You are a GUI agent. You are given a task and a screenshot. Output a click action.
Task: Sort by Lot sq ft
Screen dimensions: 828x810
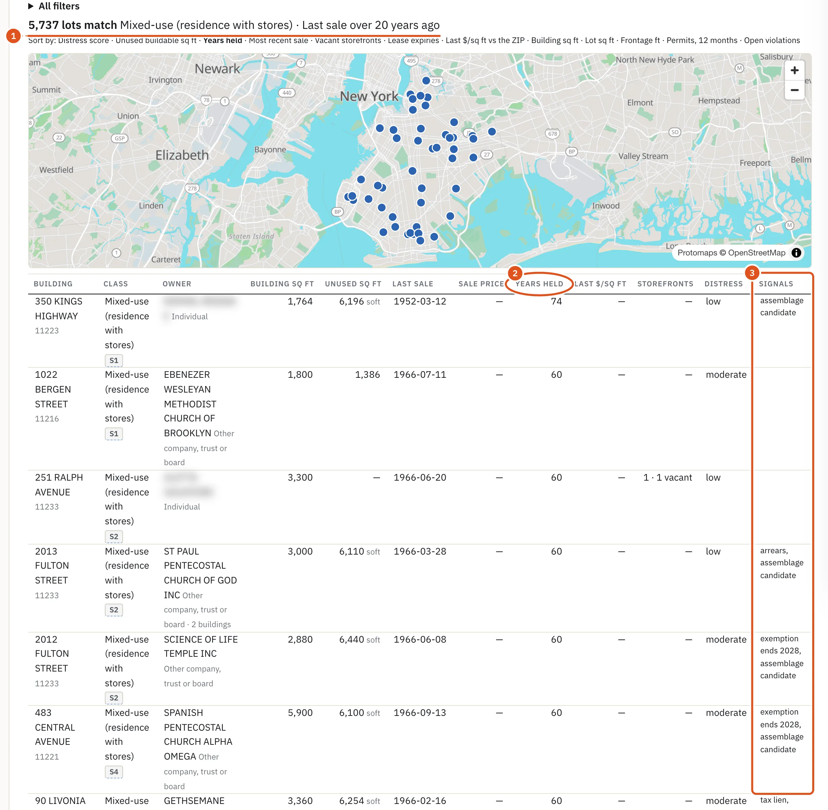[599, 41]
